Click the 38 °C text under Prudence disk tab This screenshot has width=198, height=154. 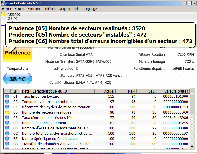tap(13, 18)
